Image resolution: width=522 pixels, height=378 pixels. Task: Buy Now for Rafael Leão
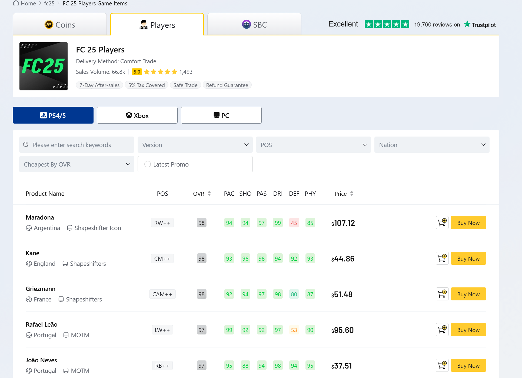(468, 330)
